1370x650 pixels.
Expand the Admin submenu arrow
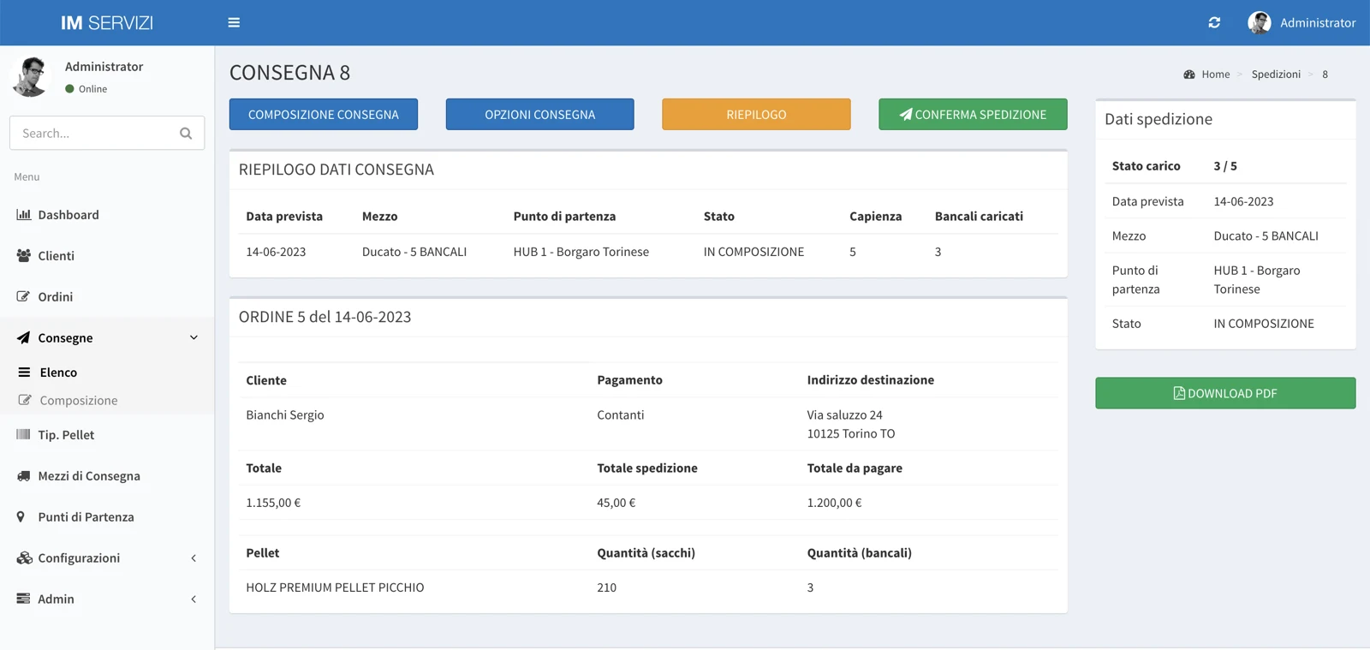click(x=194, y=599)
